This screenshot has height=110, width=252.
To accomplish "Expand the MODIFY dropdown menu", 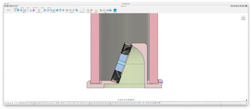I will coord(54,12).
